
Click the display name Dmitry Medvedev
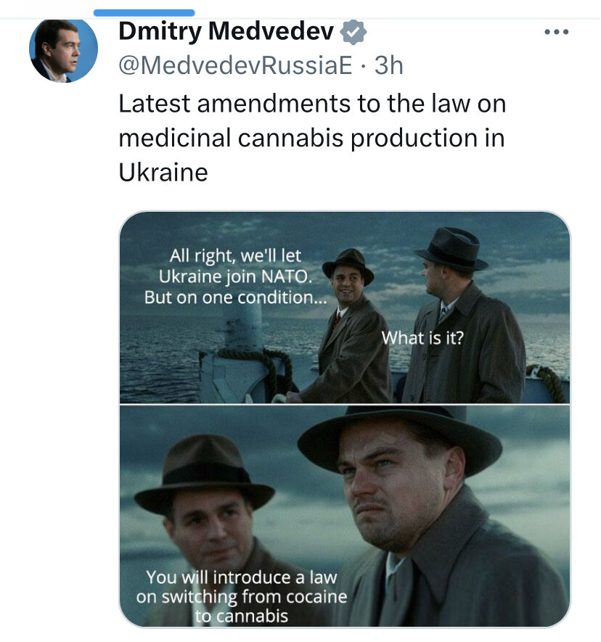pyautogui.click(x=226, y=31)
